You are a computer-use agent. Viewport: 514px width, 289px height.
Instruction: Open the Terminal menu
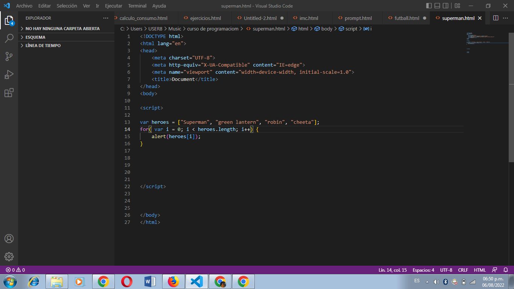(137, 6)
